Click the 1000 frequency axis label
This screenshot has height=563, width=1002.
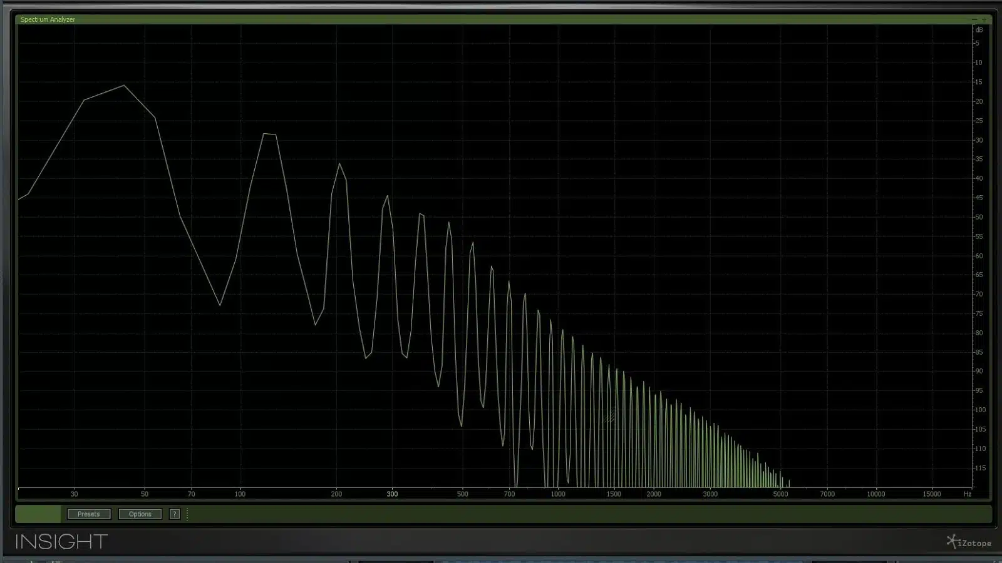558,494
